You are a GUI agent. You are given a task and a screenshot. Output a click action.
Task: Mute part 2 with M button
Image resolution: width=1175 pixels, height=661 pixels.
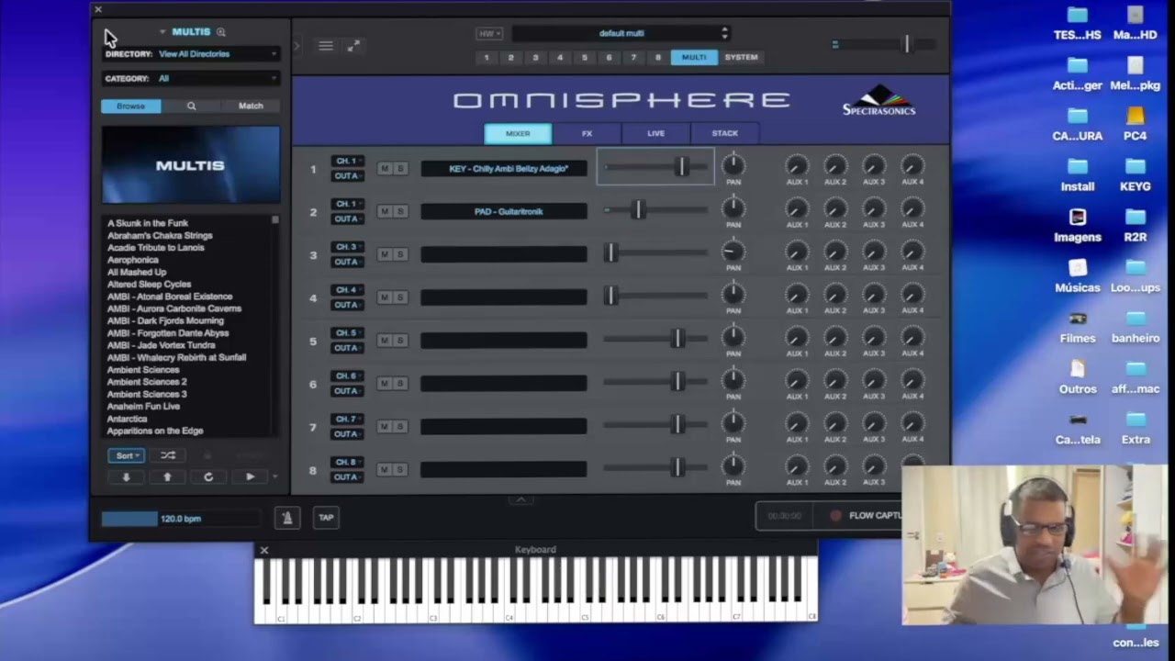coord(385,211)
